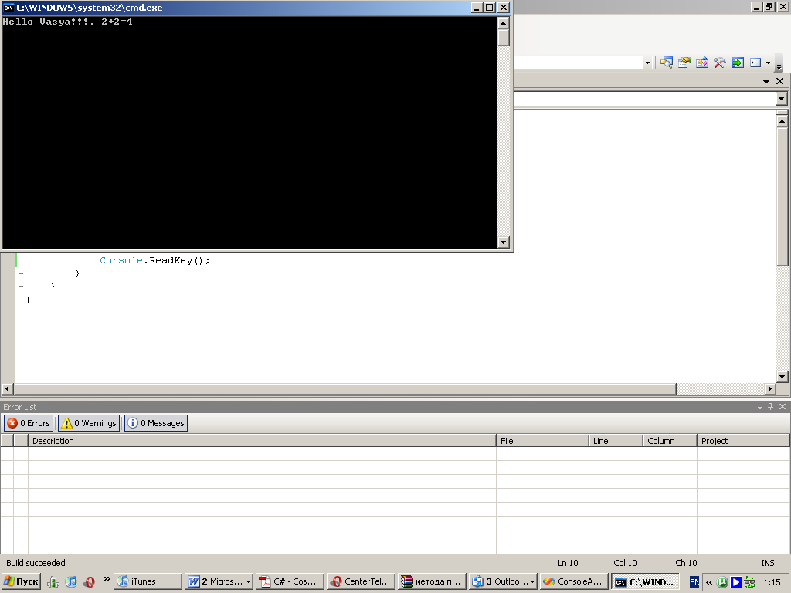Open cmd window system menu icon
The image size is (791, 593).
point(8,8)
